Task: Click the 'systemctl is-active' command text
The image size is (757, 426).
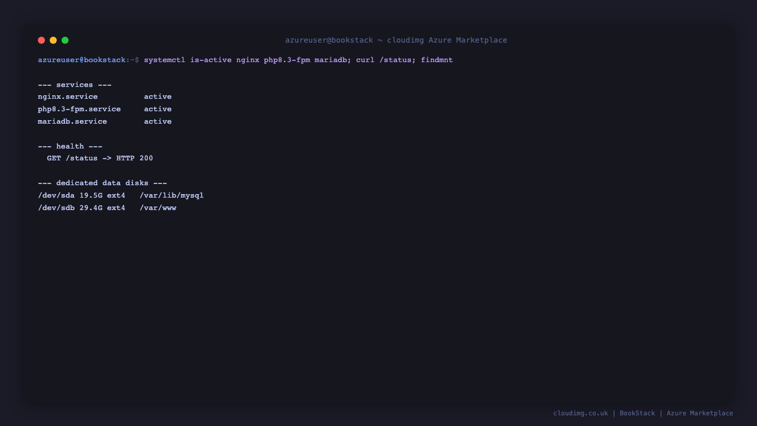Action: [x=187, y=60]
